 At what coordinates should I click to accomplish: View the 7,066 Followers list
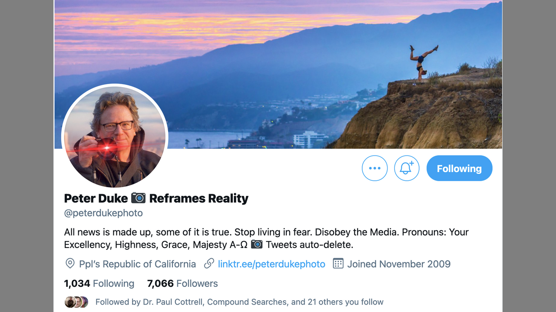(182, 283)
